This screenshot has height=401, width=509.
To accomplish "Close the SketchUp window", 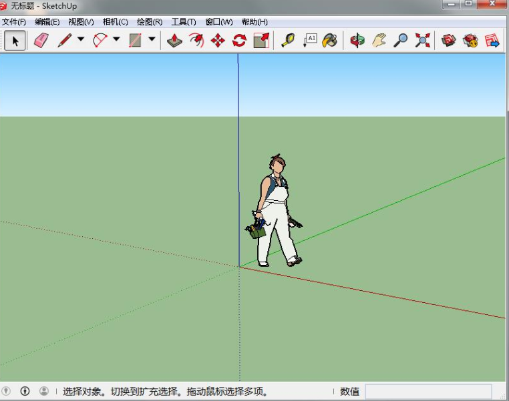I will point(492,4).
